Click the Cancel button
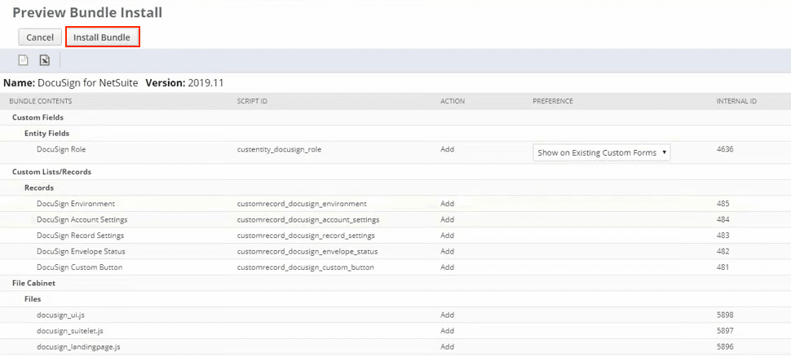 tap(40, 37)
